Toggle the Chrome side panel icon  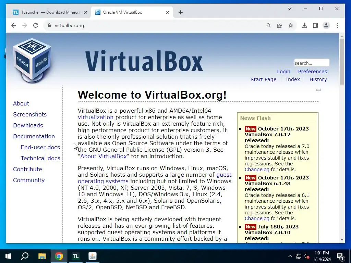[315, 25]
